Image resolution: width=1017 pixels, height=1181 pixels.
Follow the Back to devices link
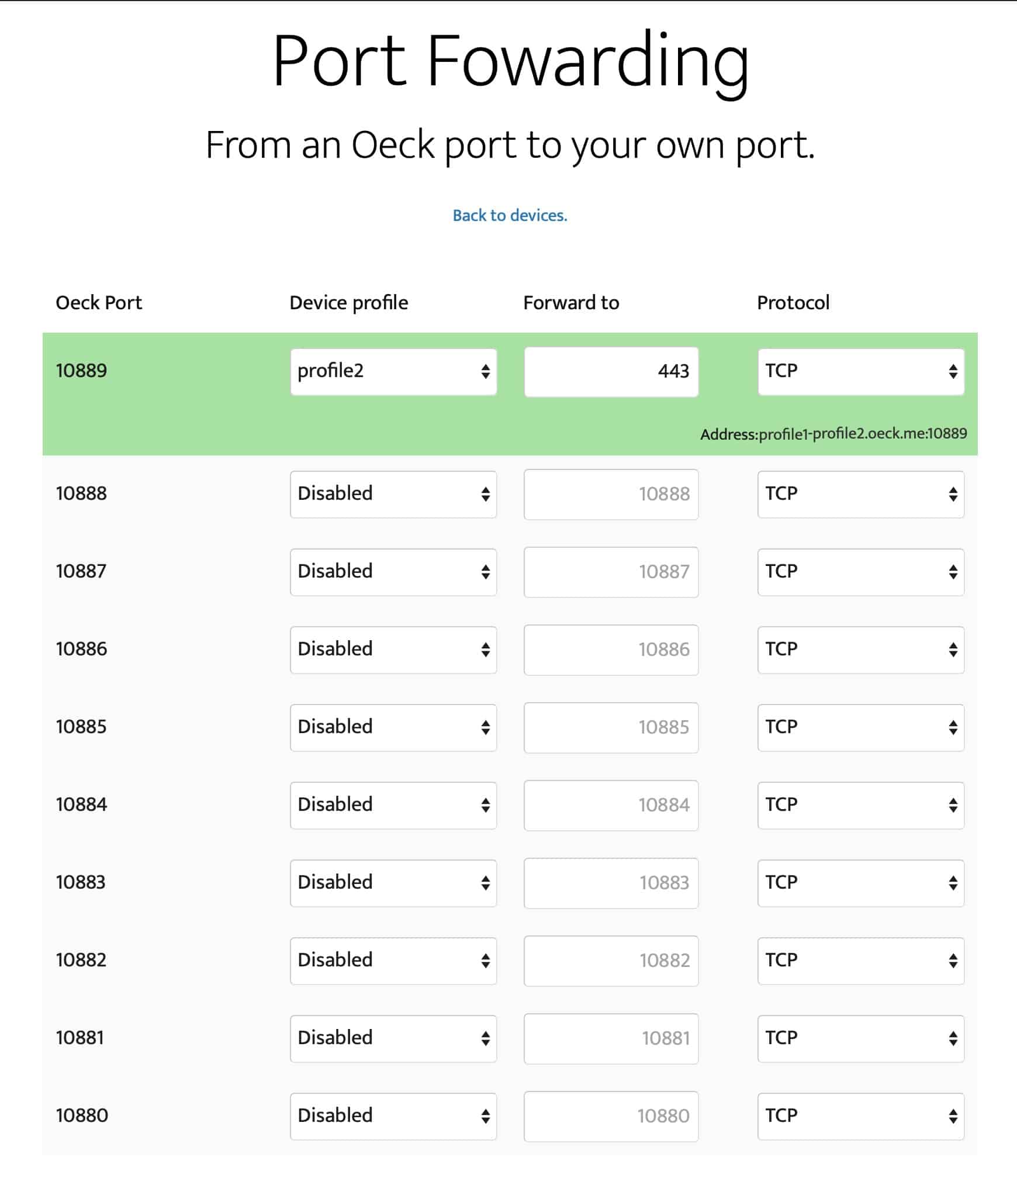click(x=510, y=215)
